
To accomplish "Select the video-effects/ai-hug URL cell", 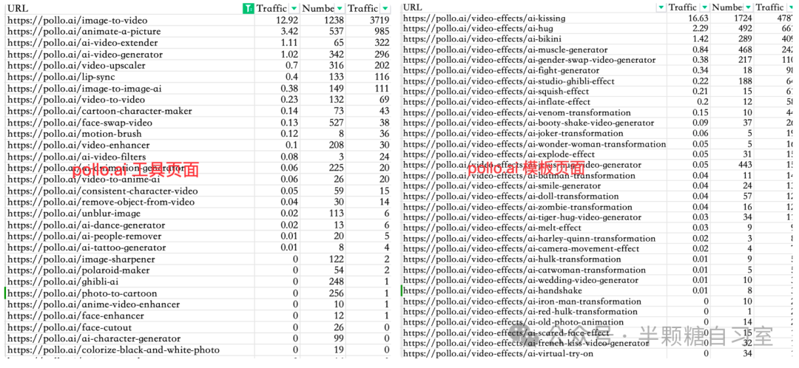I will coord(534,29).
